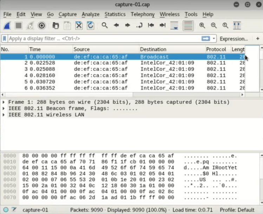Toggle auto-scroll during live capture
Screen dimensions: 263x214
point(174,26)
